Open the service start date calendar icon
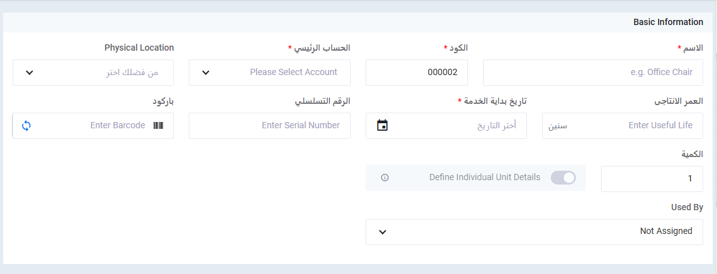Viewport: 717px width, 274px height. 383,125
